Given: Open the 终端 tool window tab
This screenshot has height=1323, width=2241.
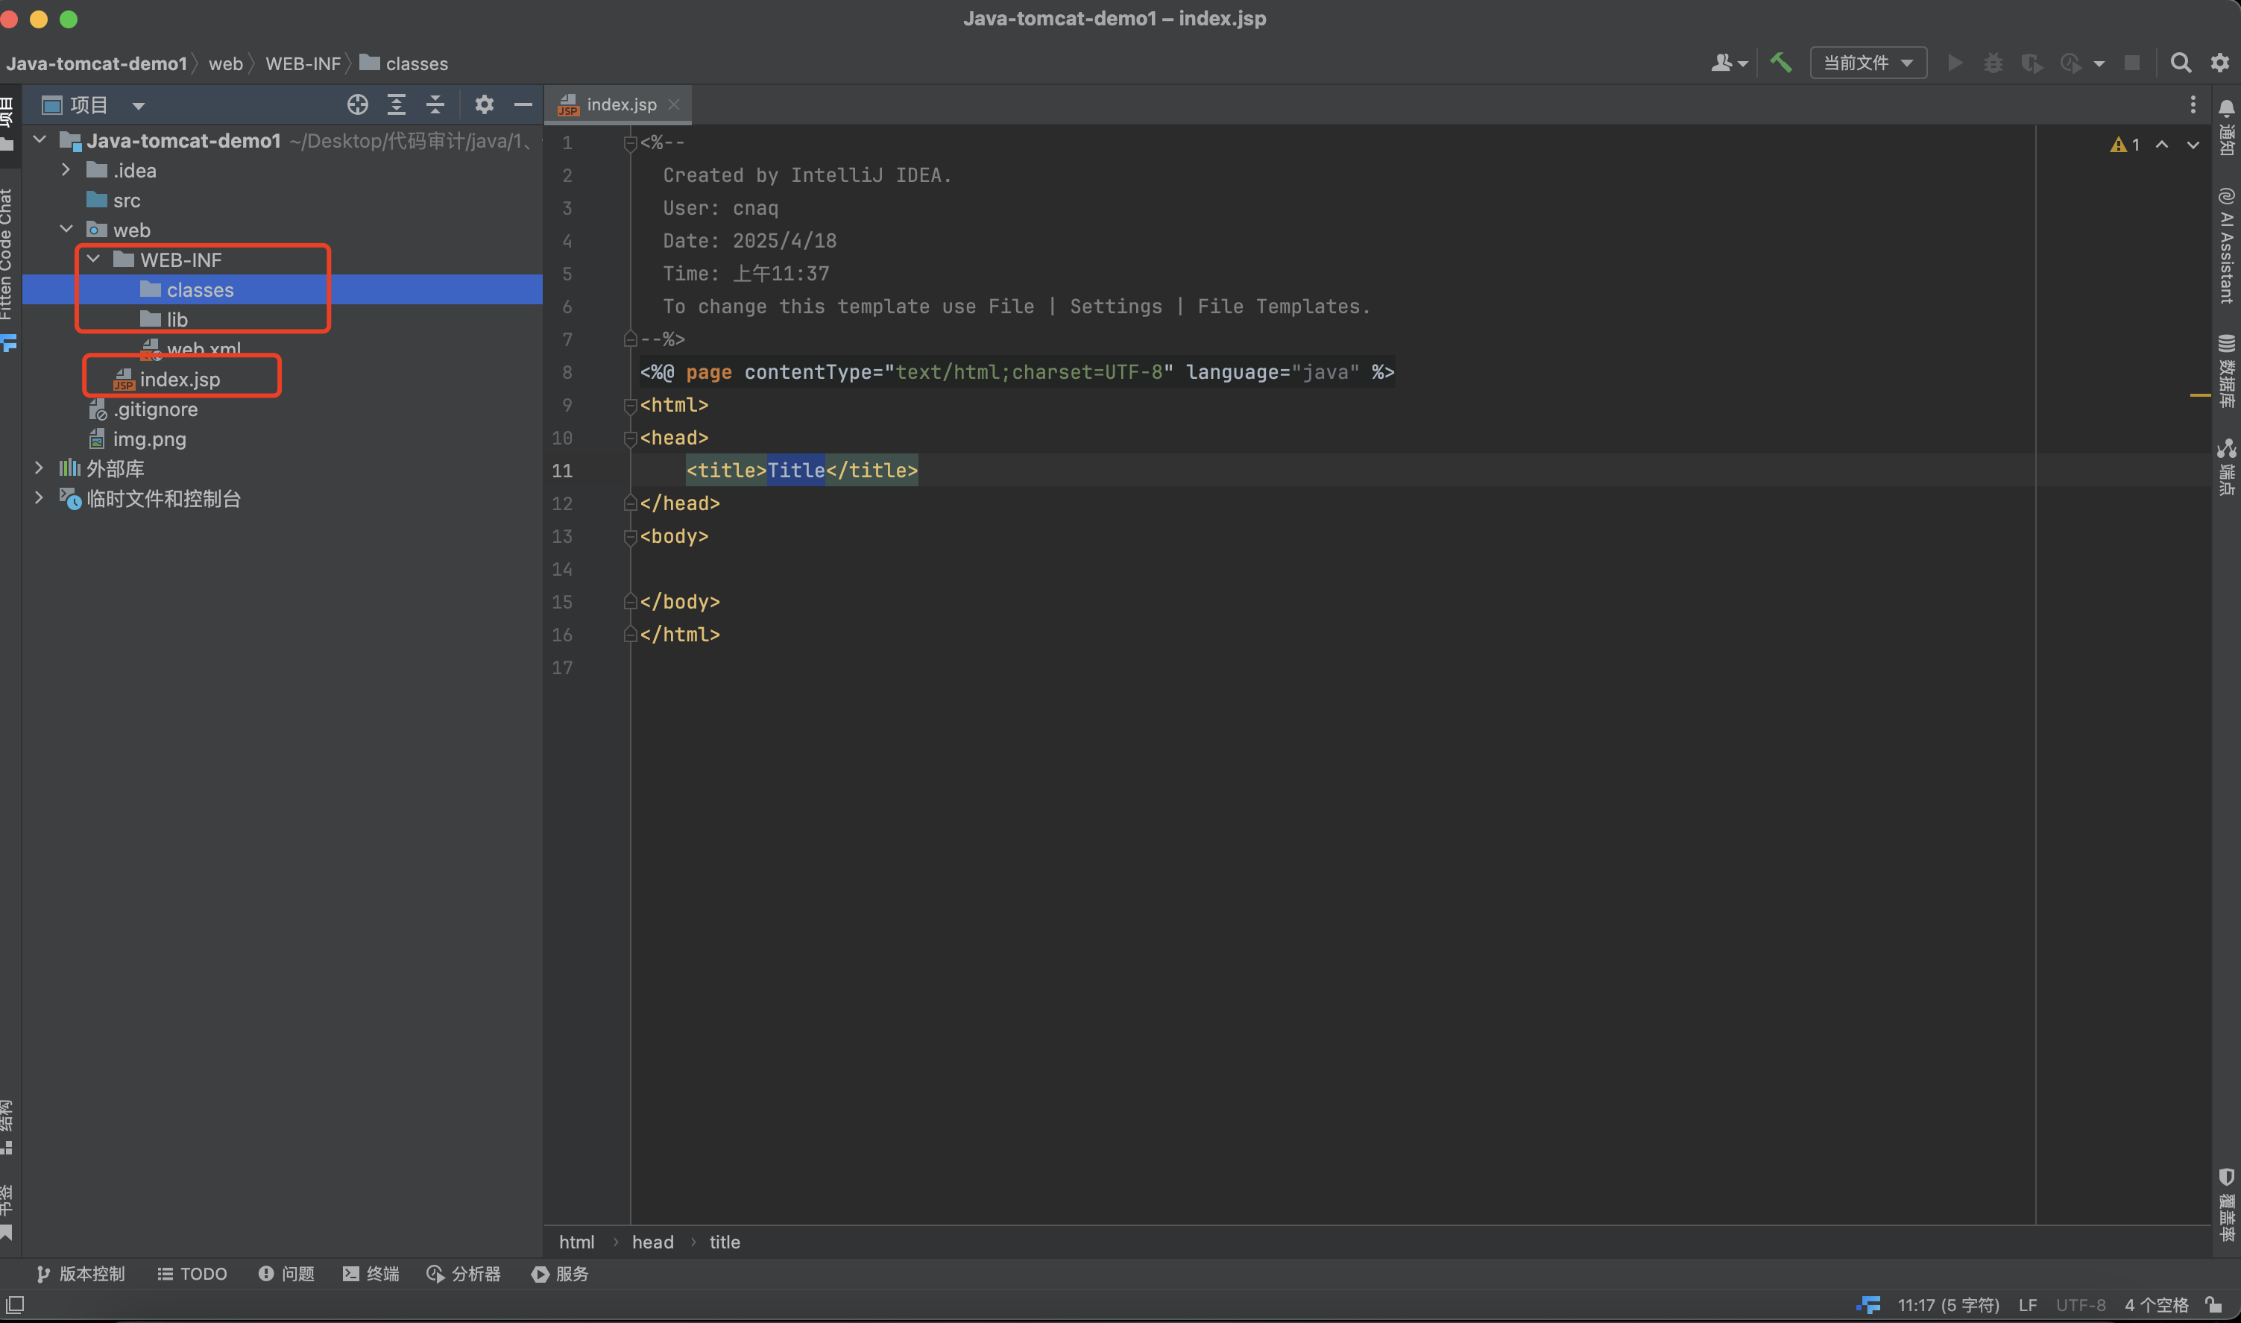Looking at the screenshot, I should tap(371, 1274).
